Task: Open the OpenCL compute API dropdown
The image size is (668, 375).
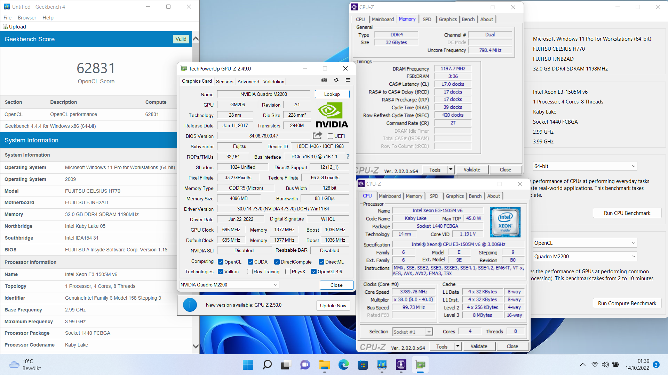Action: coord(585,243)
